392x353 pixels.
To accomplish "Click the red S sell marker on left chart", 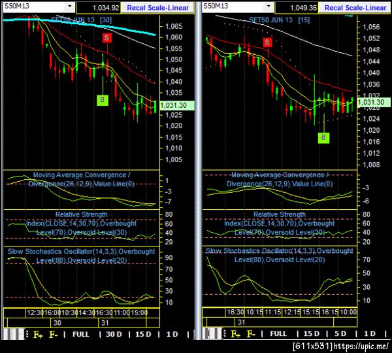I will [106, 38].
